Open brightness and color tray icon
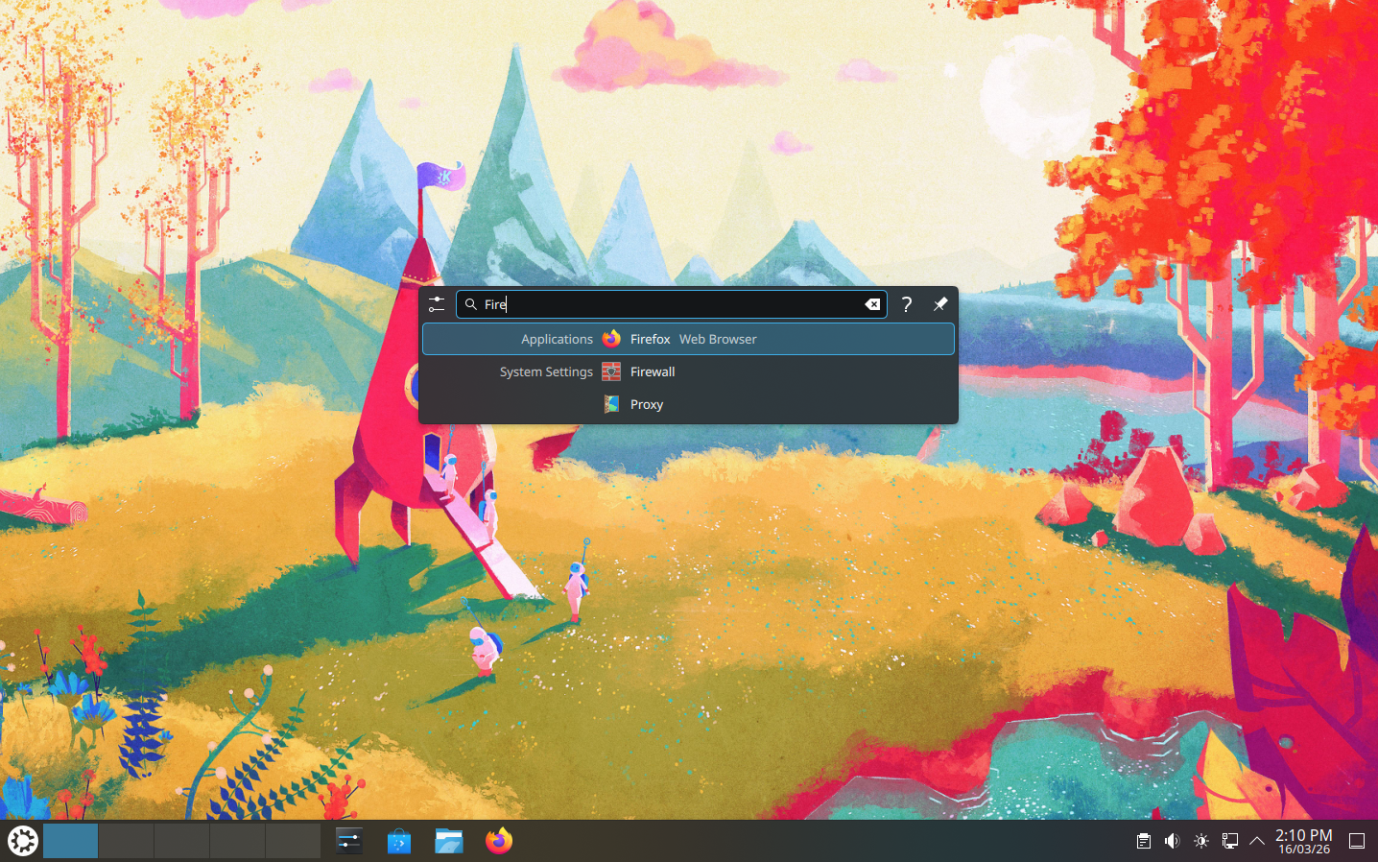This screenshot has height=862, width=1378. click(1200, 841)
